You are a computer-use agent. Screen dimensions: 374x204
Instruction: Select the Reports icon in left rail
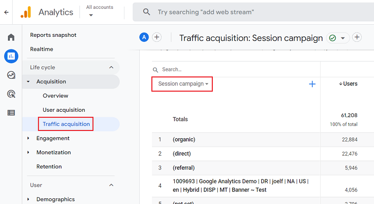pyautogui.click(x=11, y=56)
